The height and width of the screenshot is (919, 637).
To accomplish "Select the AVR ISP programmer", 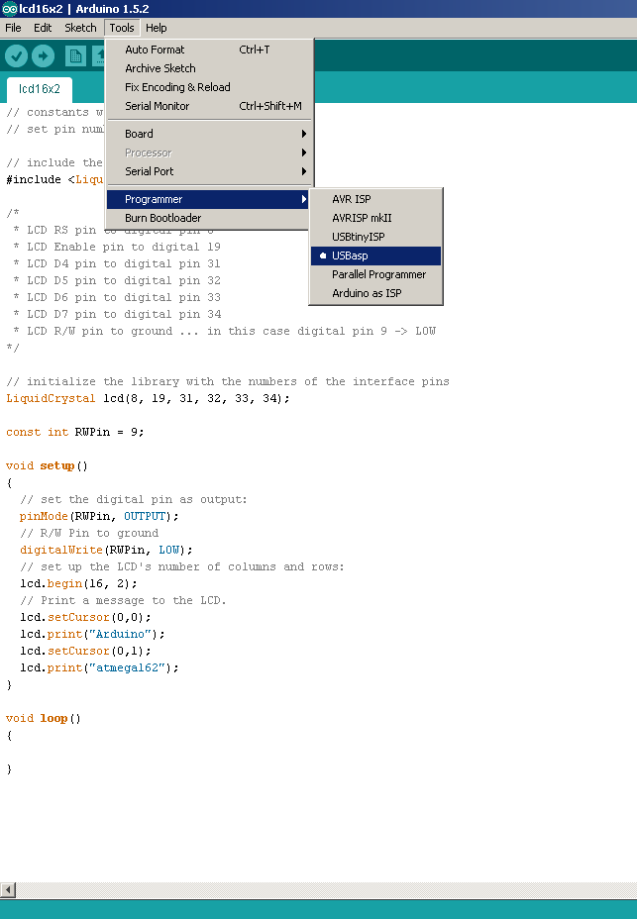I will [x=376, y=199].
